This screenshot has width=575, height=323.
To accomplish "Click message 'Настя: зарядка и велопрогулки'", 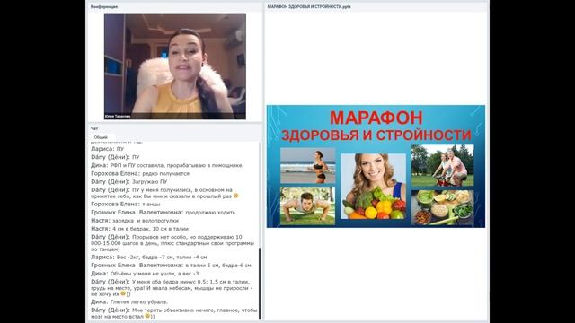I will point(135,221).
